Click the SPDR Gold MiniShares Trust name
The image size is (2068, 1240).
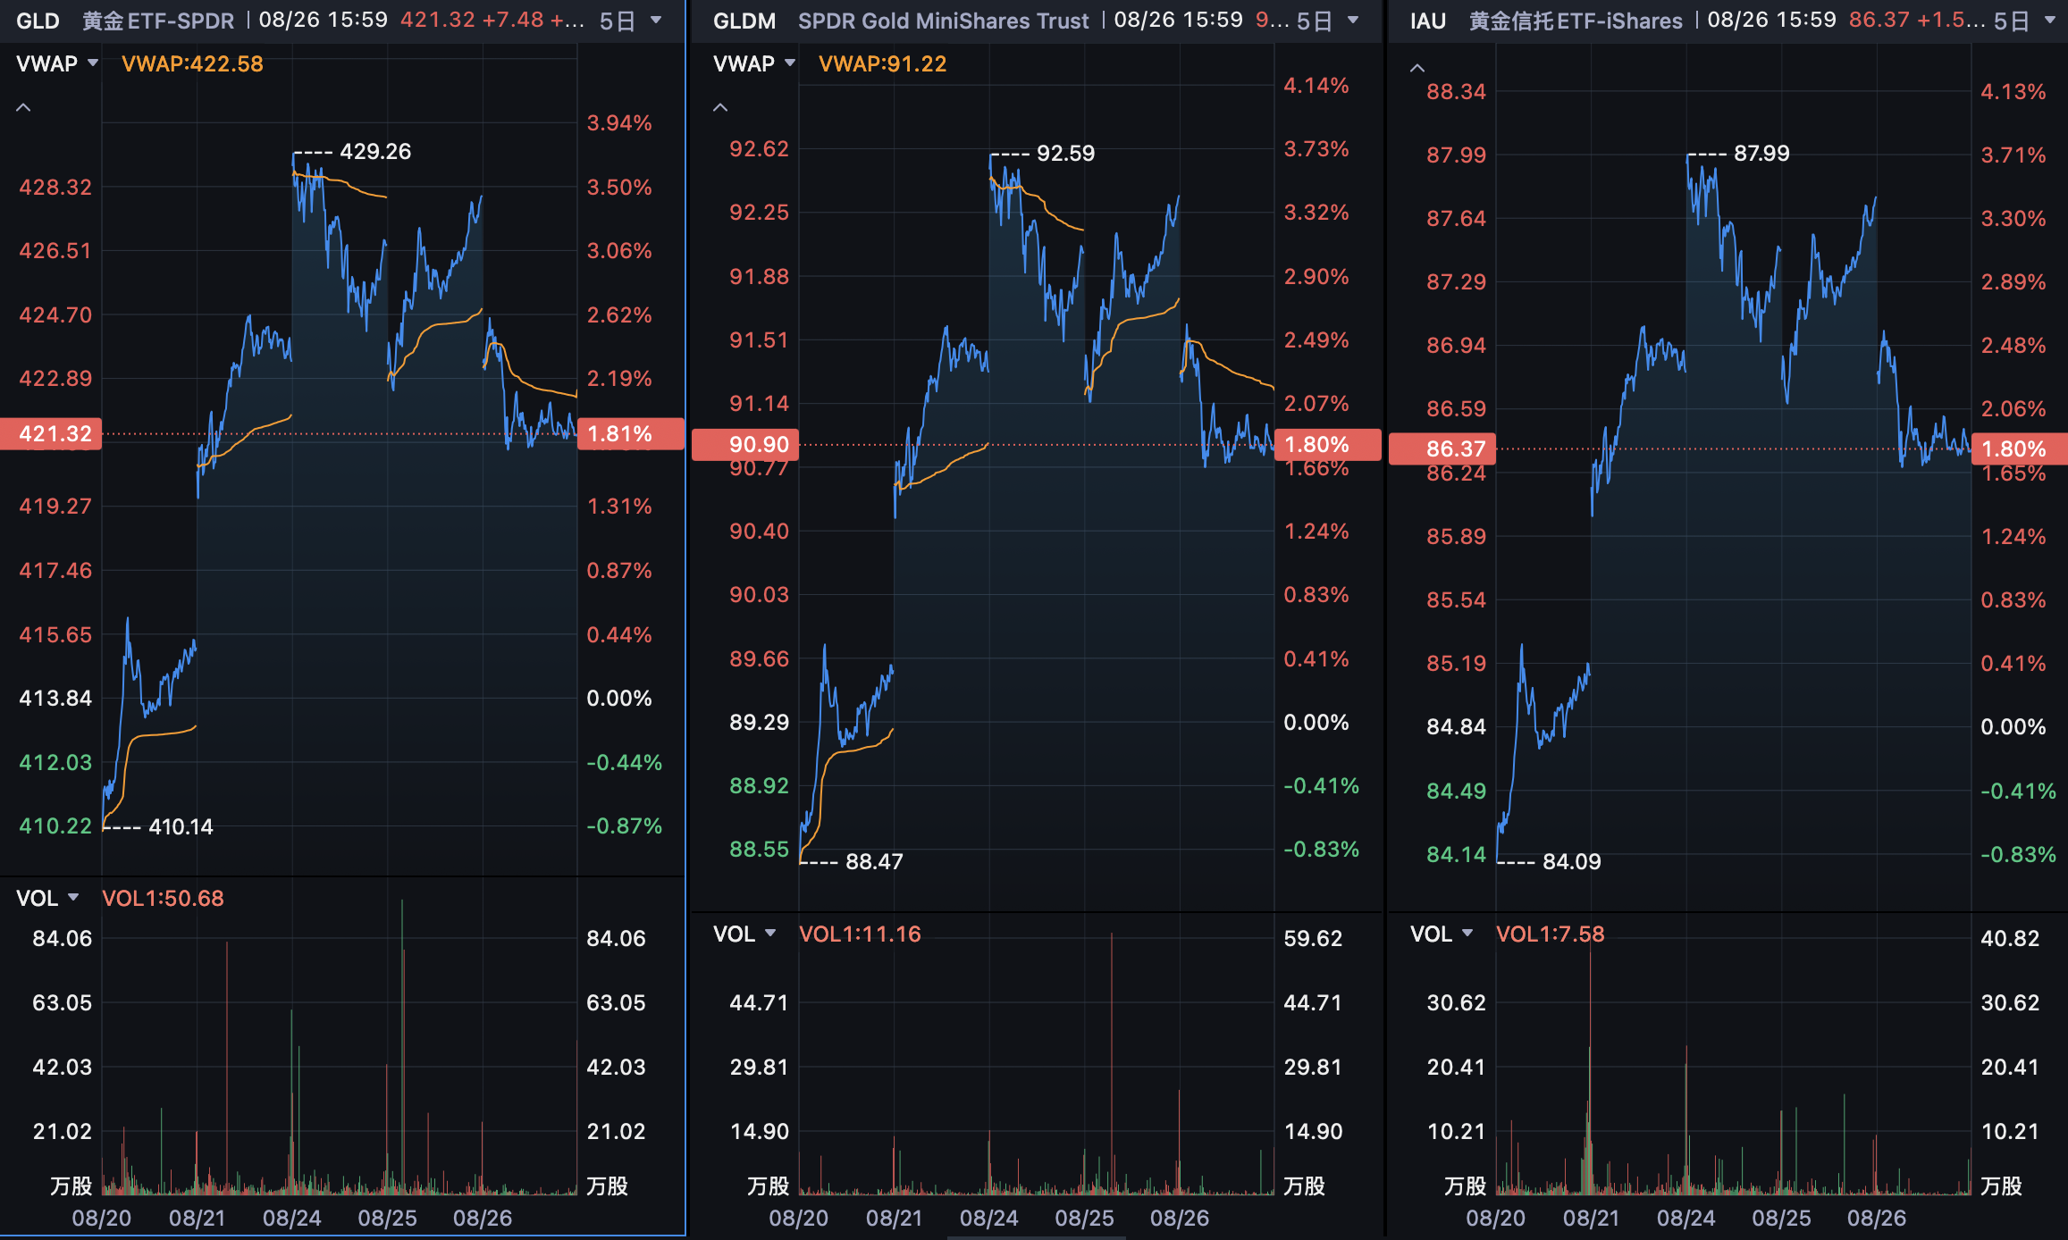click(x=944, y=21)
